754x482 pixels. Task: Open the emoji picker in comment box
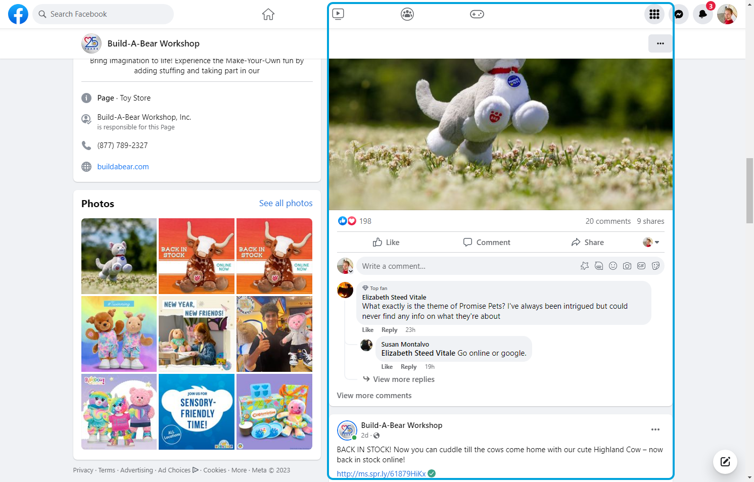click(613, 266)
